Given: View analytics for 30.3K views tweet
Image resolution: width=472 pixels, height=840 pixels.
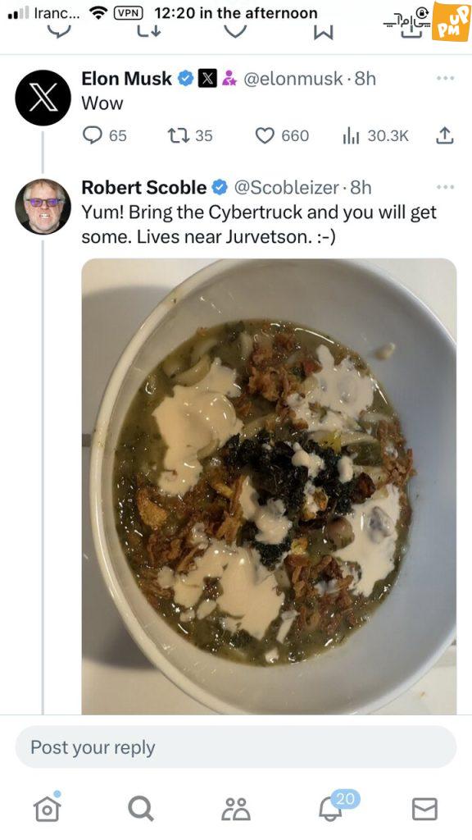Looking at the screenshot, I should point(375,135).
